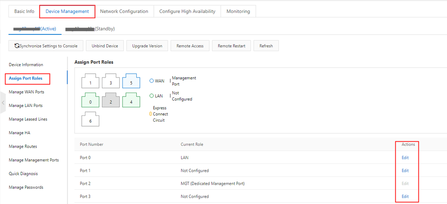
Task: Click port 6 icon in diagram
Action: pyautogui.click(x=90, y=120)
